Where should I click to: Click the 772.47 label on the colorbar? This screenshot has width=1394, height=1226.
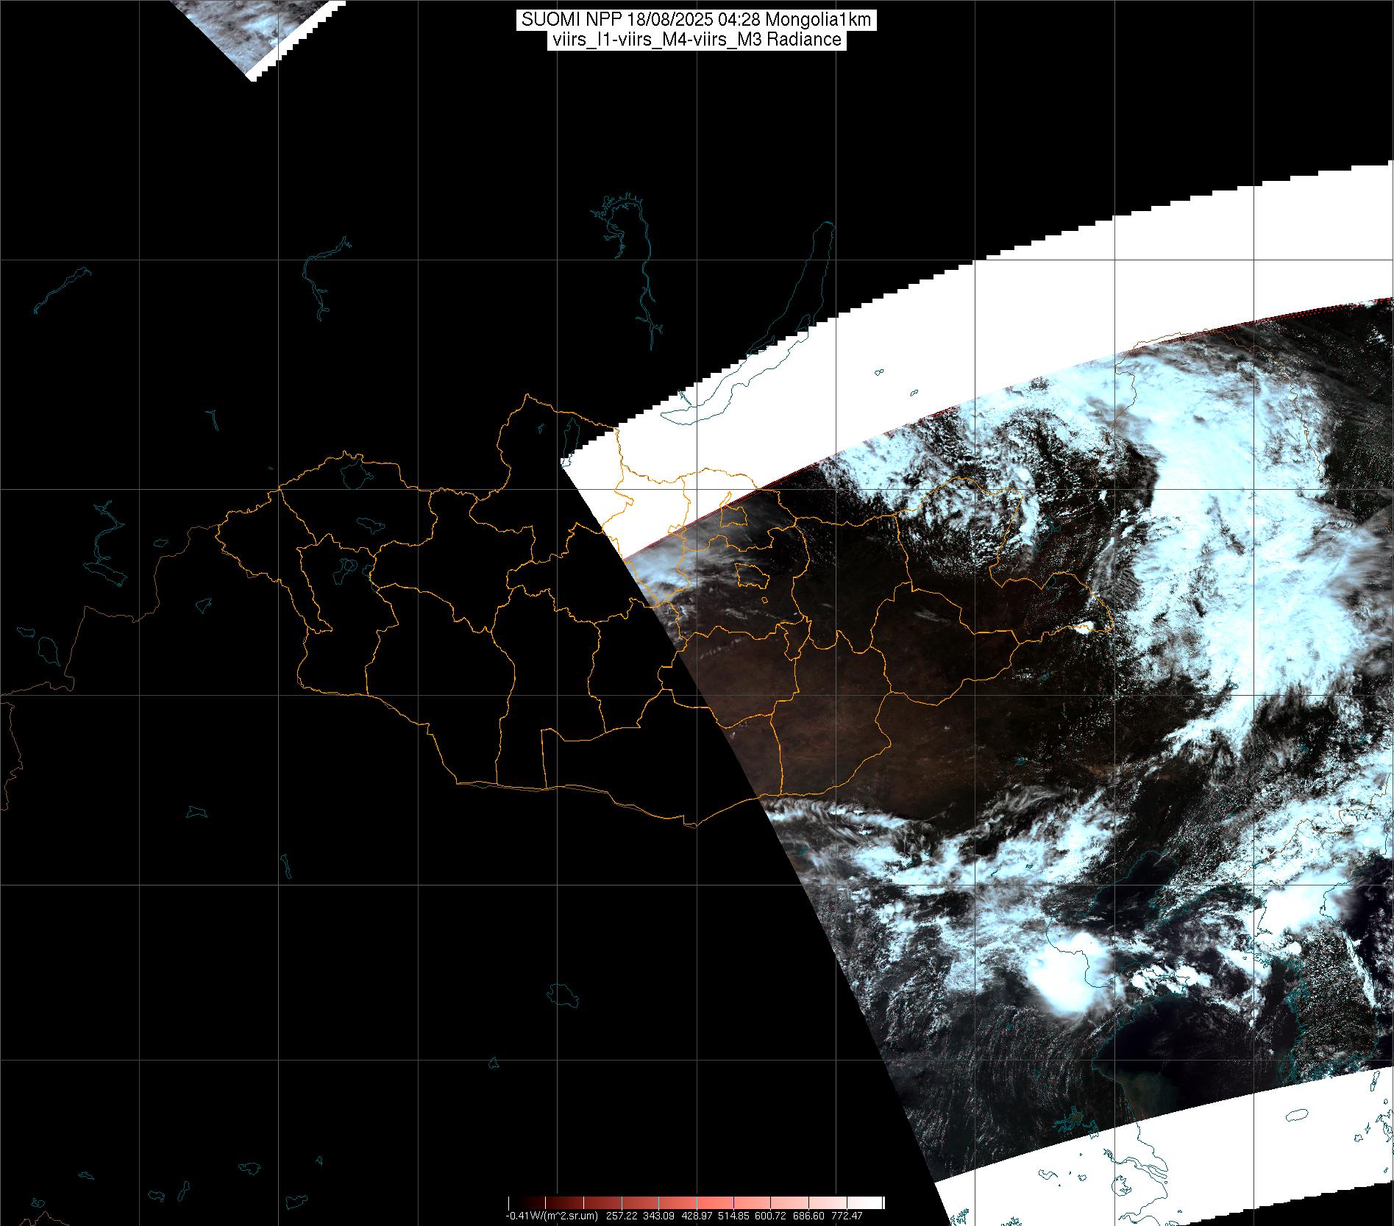coord(846,1216)
